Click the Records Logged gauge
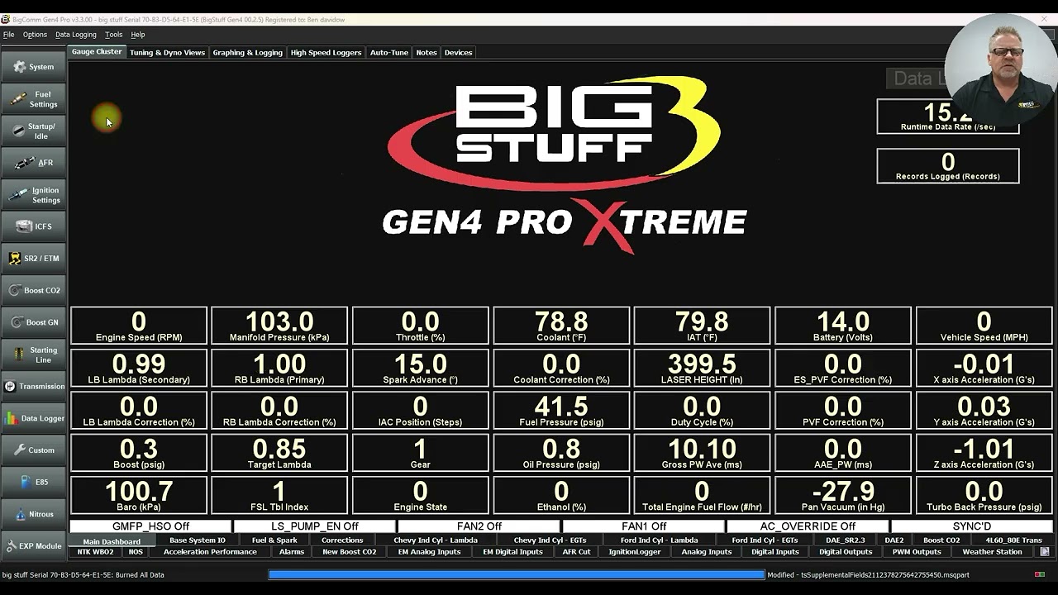This screenshot has width=1058, height=595. (x=948, y=166)
